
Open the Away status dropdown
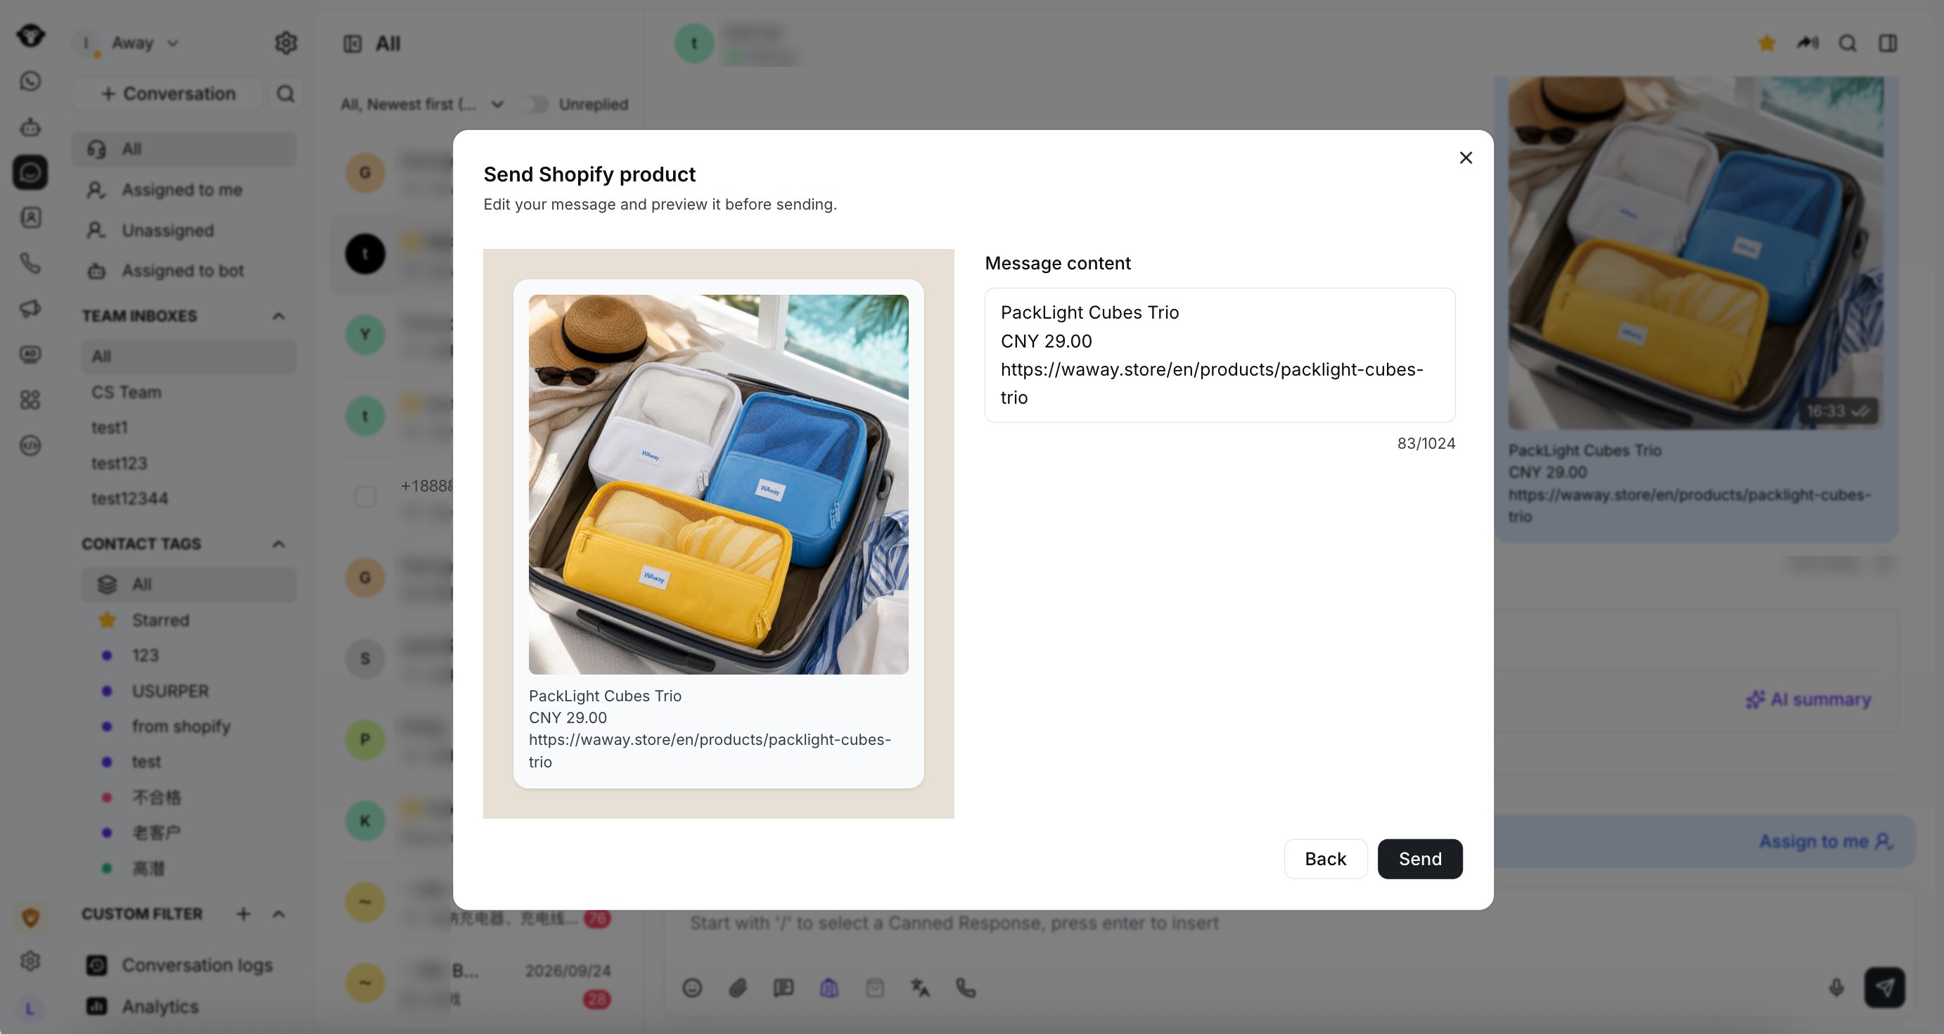146,43
